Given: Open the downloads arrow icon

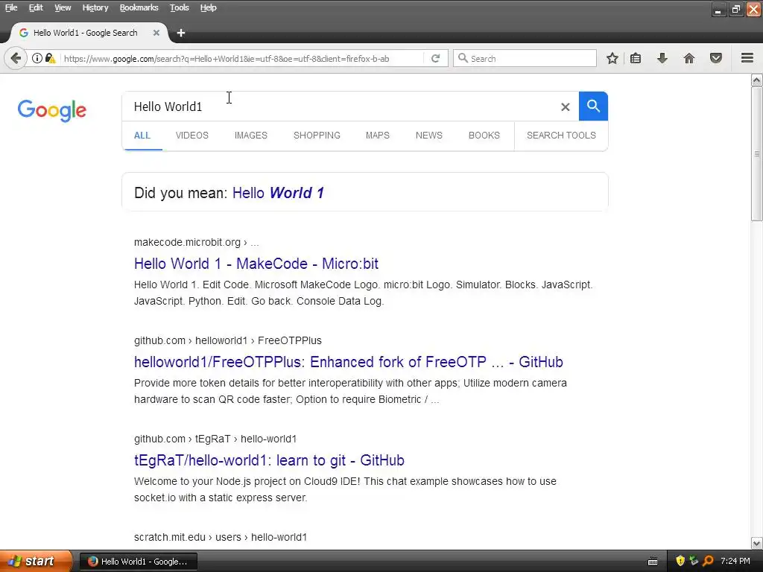Looking at the screenshot, I should point(662,58).
